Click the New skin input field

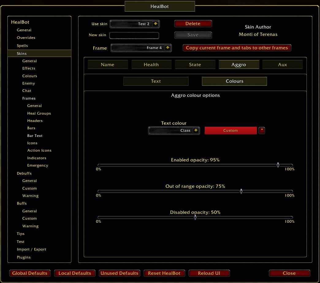134,35
